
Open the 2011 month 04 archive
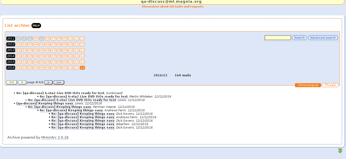[36, 39]
